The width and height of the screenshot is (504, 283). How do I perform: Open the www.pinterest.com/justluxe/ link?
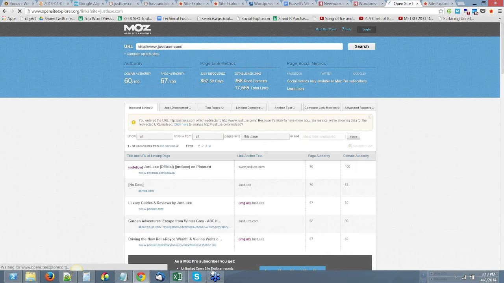coord(157,173)
